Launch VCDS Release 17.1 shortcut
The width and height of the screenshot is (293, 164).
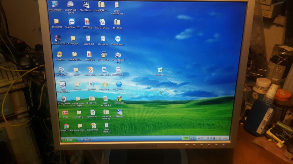point(118,58)
